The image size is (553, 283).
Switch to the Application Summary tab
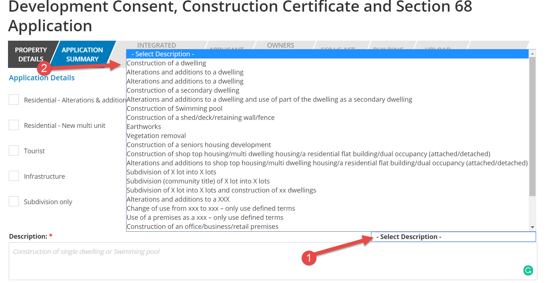83,54
